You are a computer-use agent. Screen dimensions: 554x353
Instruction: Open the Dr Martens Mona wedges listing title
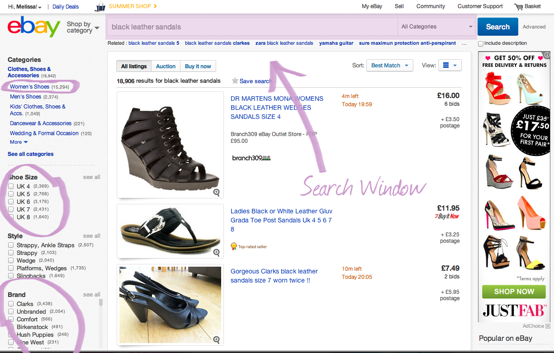click(277, 108)
